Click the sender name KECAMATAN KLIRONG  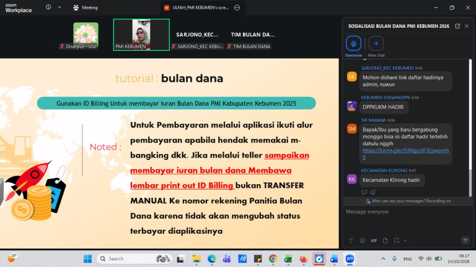[384, 171]
